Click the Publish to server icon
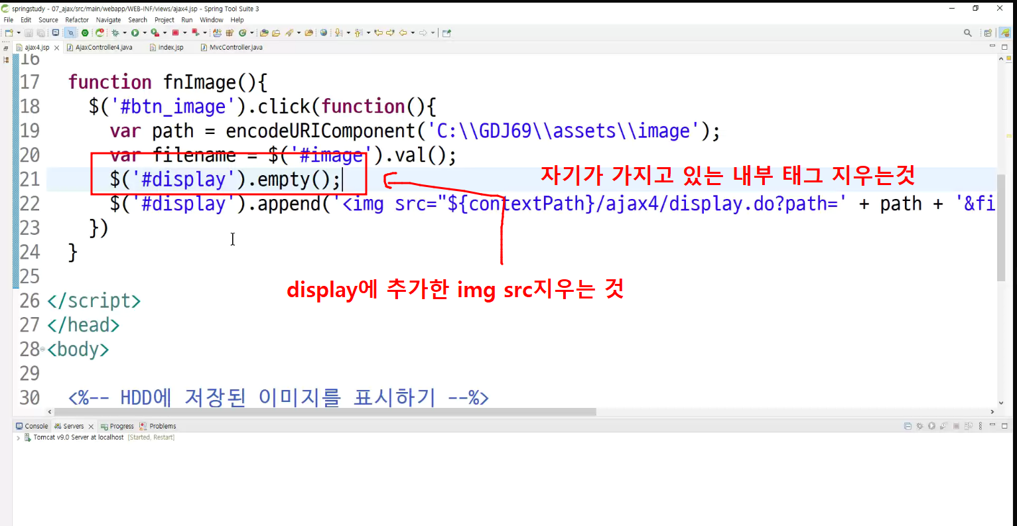This screenshot has height=526, width=1017. tap(968, 426)
